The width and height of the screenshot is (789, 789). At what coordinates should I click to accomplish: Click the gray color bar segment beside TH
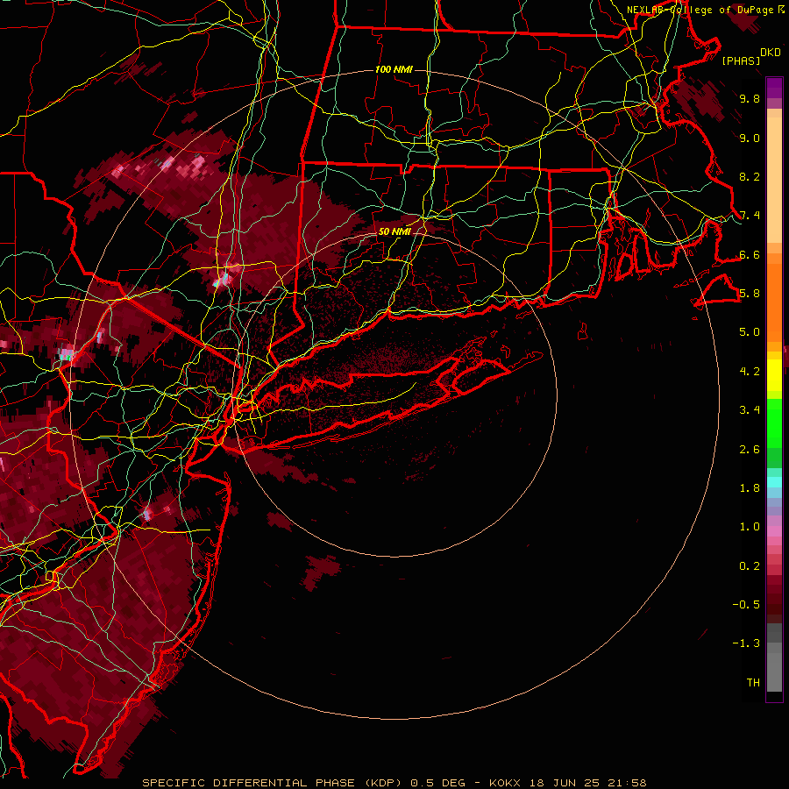(774, 672)
